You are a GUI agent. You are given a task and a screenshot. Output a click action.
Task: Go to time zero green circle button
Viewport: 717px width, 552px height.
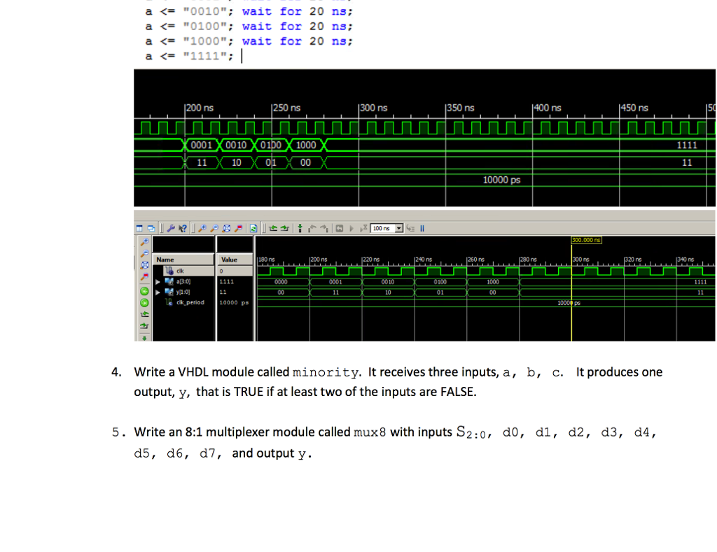(x=144, y=291)
